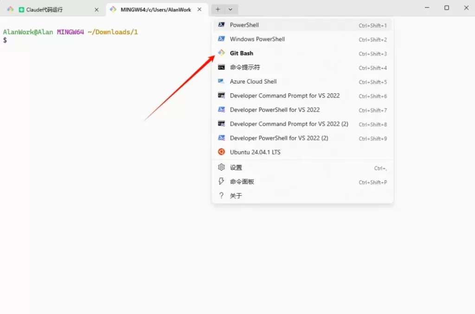
Task: Click the 设置 gear icon
Action: pyautogui.click(x=221, y=167)
